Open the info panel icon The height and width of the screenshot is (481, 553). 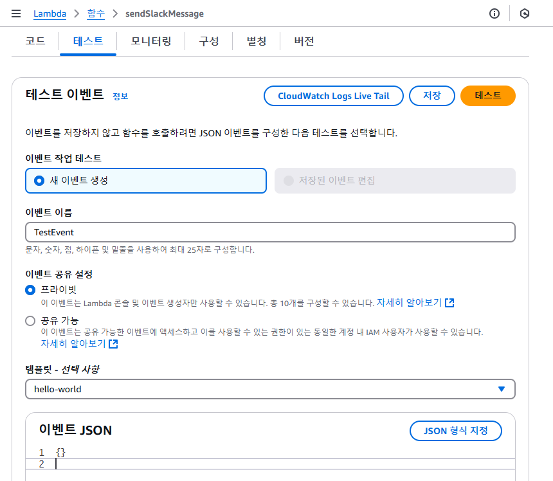tap(494, 14)
